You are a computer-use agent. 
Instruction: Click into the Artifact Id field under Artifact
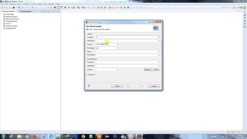[127, 41]
